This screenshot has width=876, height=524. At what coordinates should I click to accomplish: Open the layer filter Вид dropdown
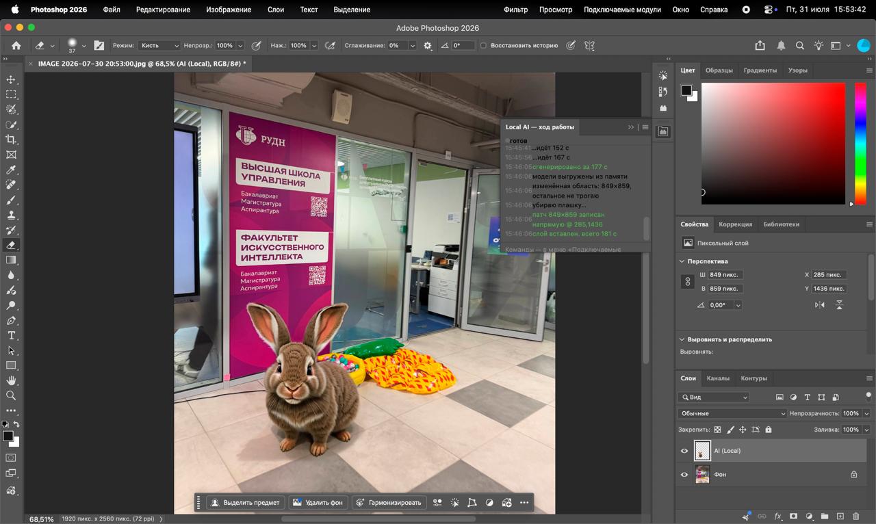[x=714, y=397]
